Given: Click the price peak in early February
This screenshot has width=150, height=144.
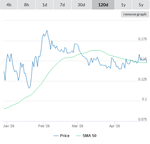Looking at the screenshot, I should pyautogui.click(x=47, y=30).
